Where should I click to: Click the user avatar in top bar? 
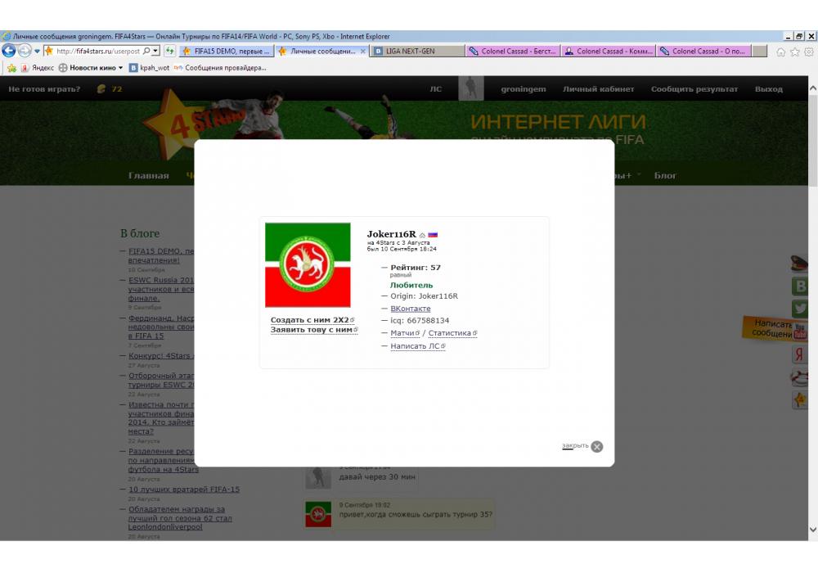click(x=470, y=88)
